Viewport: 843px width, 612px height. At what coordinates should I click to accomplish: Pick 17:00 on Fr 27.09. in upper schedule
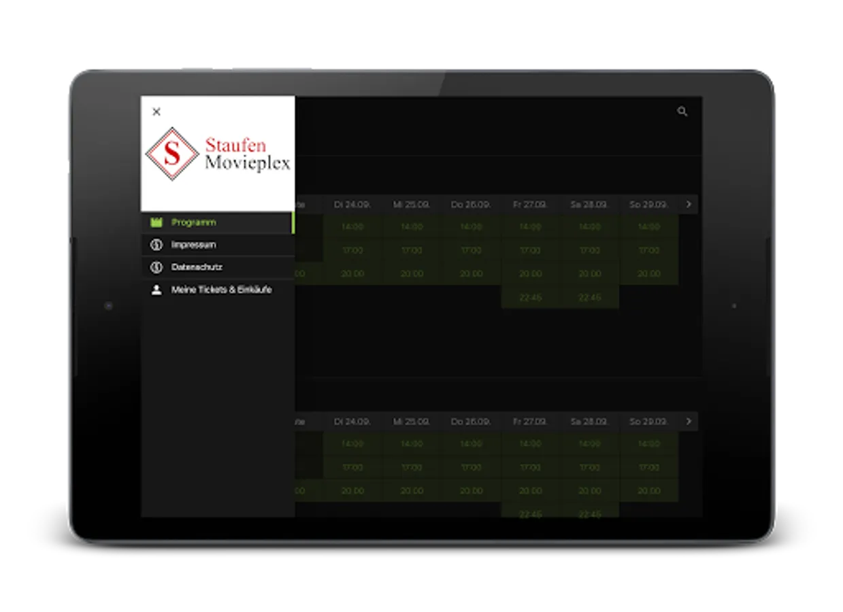[530, 250]
